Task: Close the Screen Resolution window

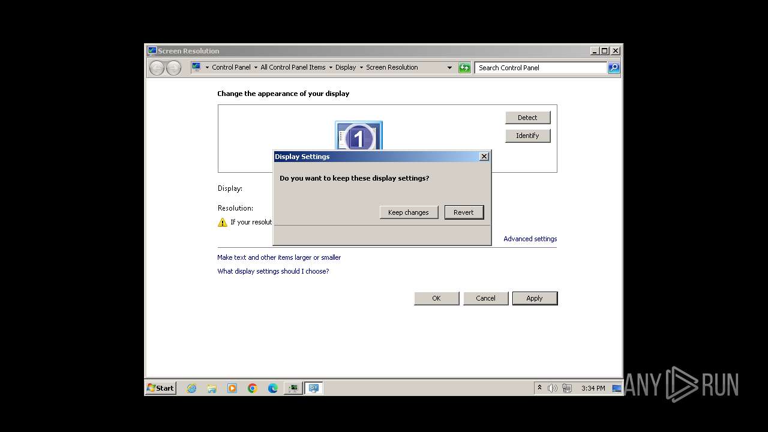Action: [x=616, y=51]
